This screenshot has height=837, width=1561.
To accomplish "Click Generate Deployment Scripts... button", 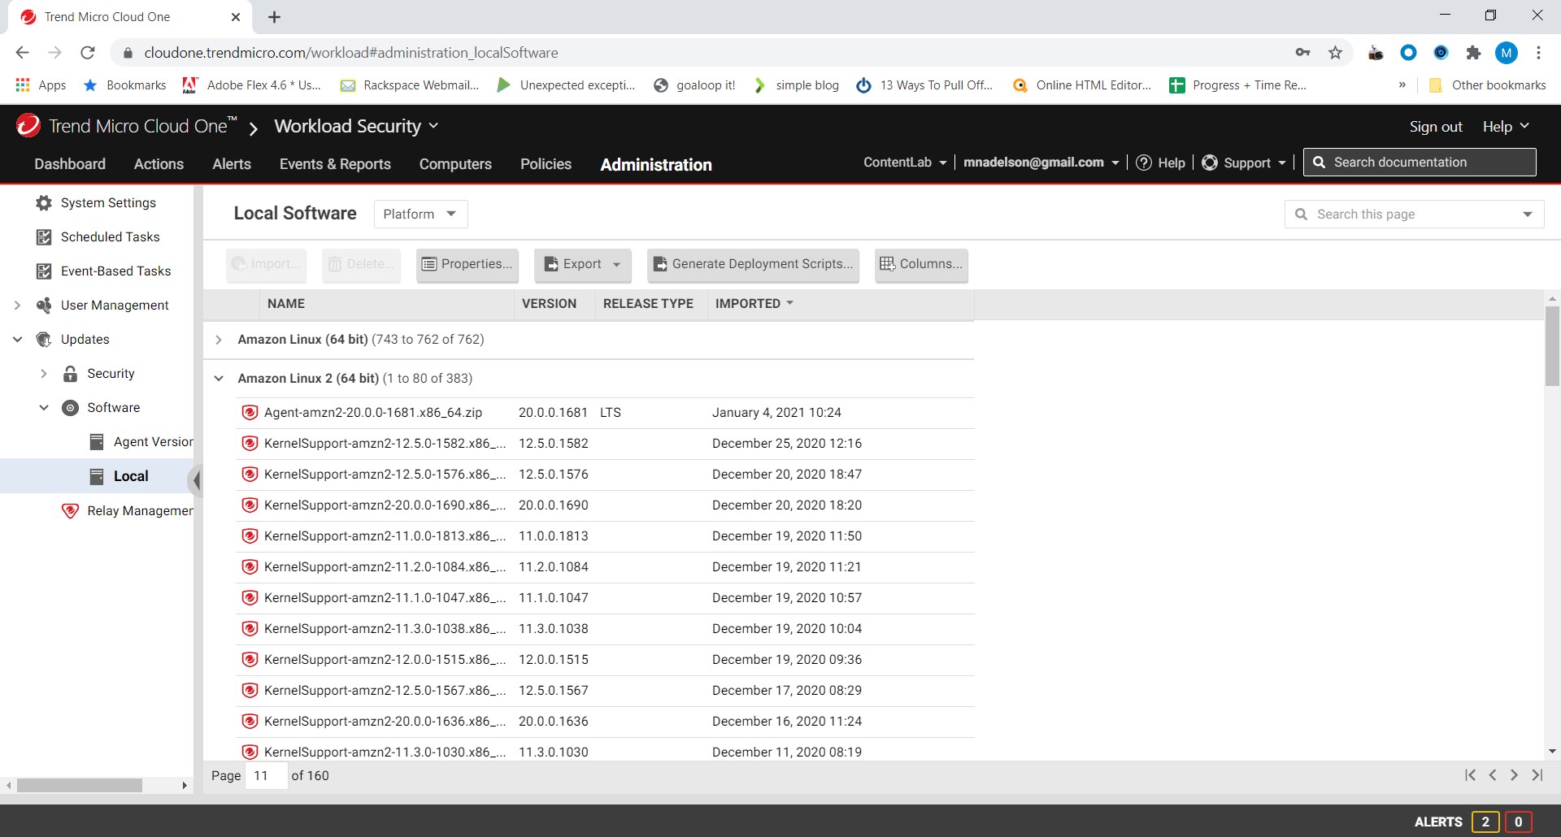I will point(753,264).
